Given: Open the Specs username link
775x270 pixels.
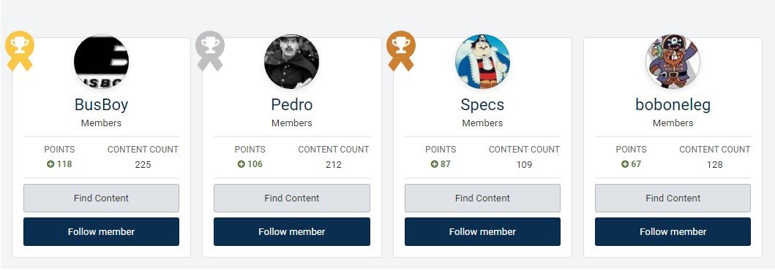Looking at the screenshot, I should [x=482, y=105].
